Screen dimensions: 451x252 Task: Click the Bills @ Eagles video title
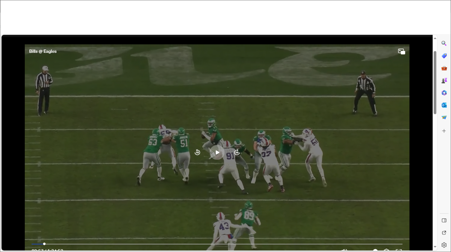(x=43, y=51)
